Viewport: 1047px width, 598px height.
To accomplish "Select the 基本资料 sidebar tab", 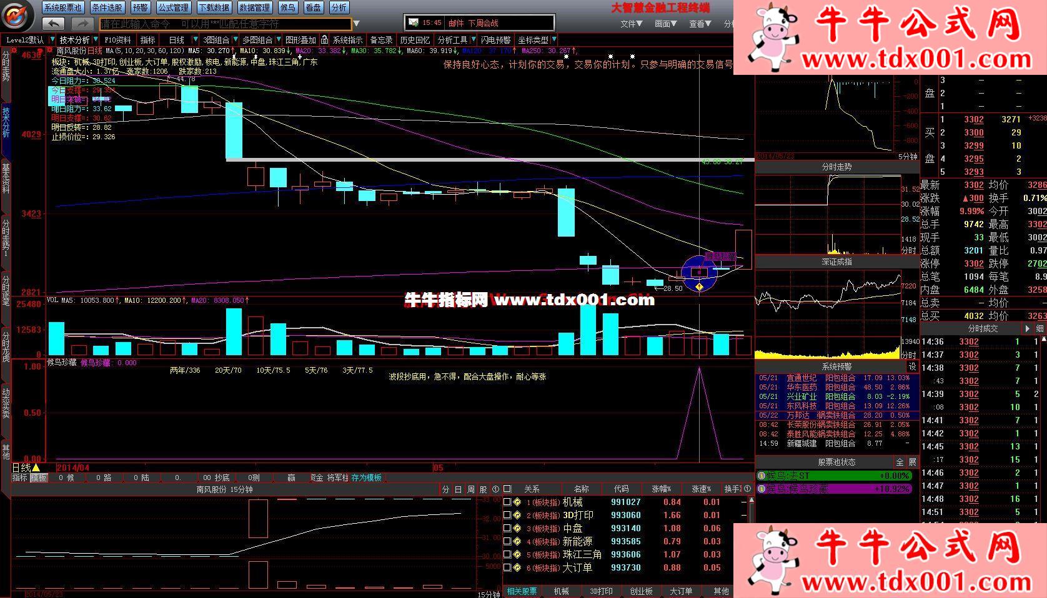I will [6, 178].
